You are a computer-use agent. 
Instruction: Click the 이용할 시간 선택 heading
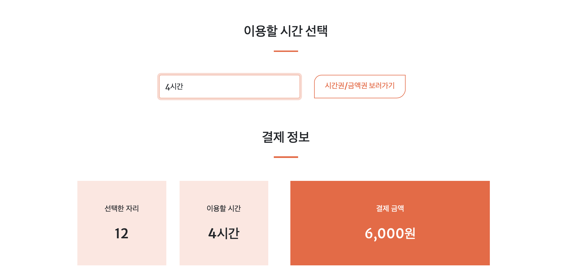point(286,31)
